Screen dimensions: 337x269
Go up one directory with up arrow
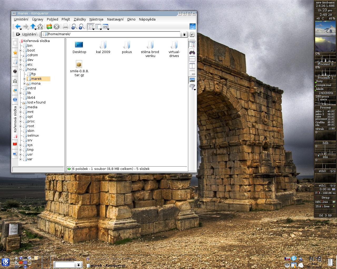click(33, 27)
